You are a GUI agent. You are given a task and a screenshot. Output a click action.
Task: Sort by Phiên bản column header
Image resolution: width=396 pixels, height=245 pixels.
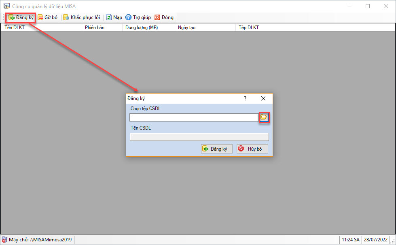(102, 28)
